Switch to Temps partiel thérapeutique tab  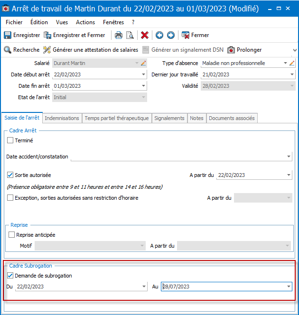point(117,118)
